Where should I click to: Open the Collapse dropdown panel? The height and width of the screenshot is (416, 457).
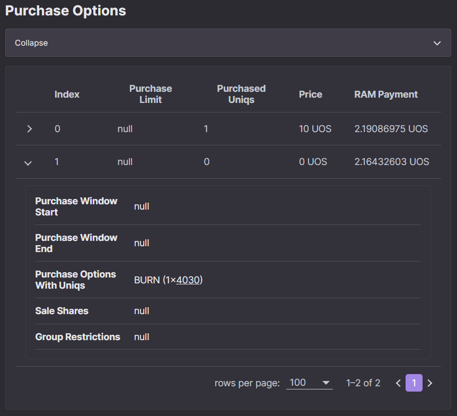tap(228, 43)
